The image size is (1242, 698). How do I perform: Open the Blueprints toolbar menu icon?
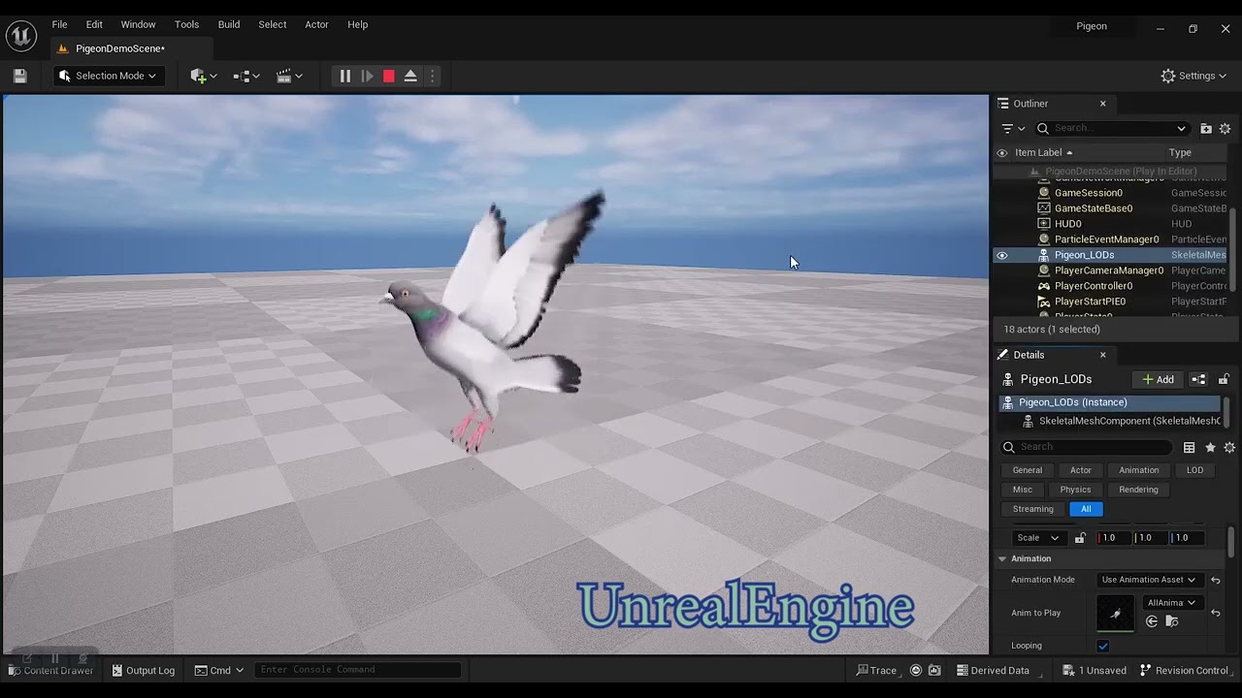246,76
